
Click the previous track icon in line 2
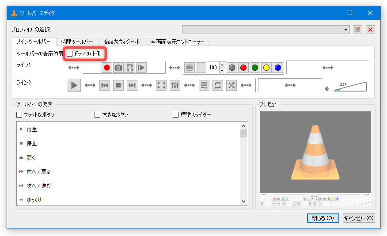coord(105,85)
